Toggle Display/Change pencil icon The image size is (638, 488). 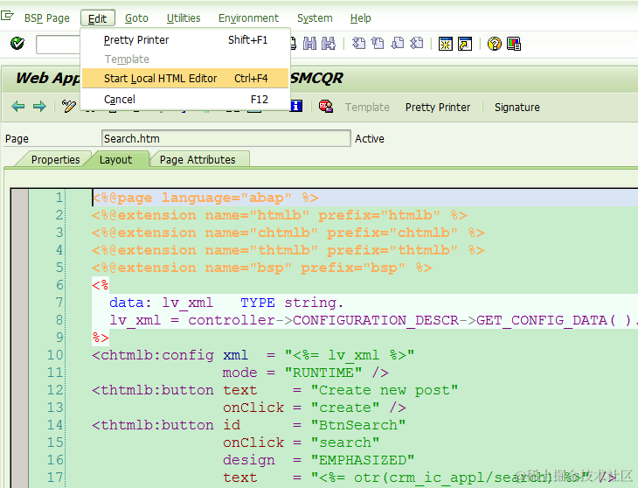click(69, 106)
